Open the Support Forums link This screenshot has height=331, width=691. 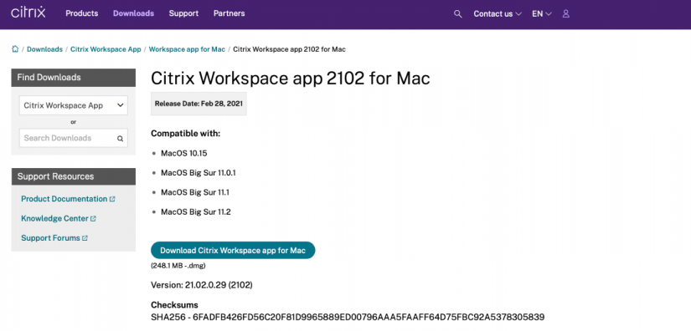[50, 238]
